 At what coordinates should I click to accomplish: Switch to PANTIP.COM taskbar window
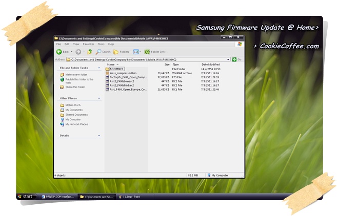coord(58,197)
